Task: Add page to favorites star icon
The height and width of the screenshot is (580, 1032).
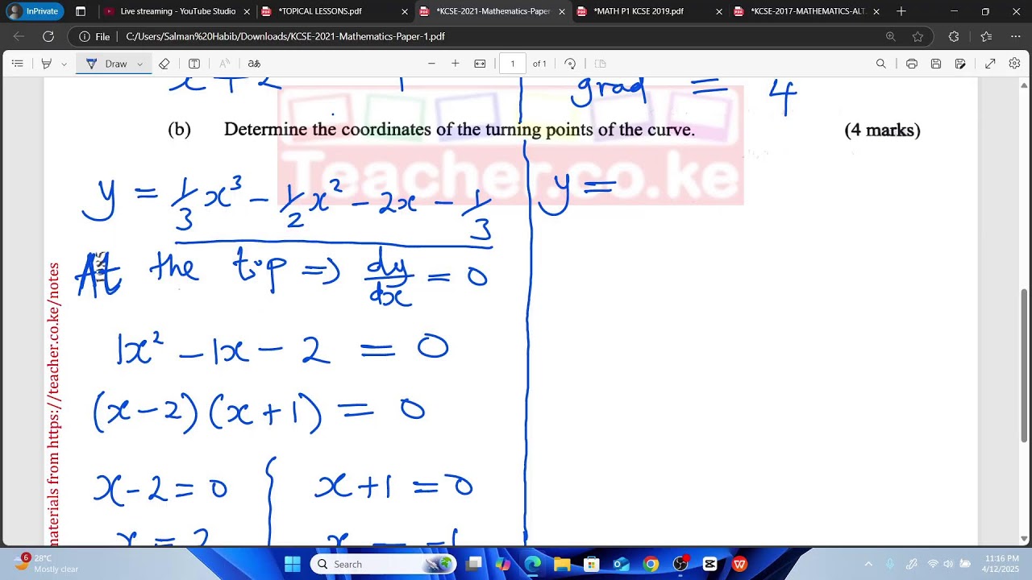Action: click(918, 36)
